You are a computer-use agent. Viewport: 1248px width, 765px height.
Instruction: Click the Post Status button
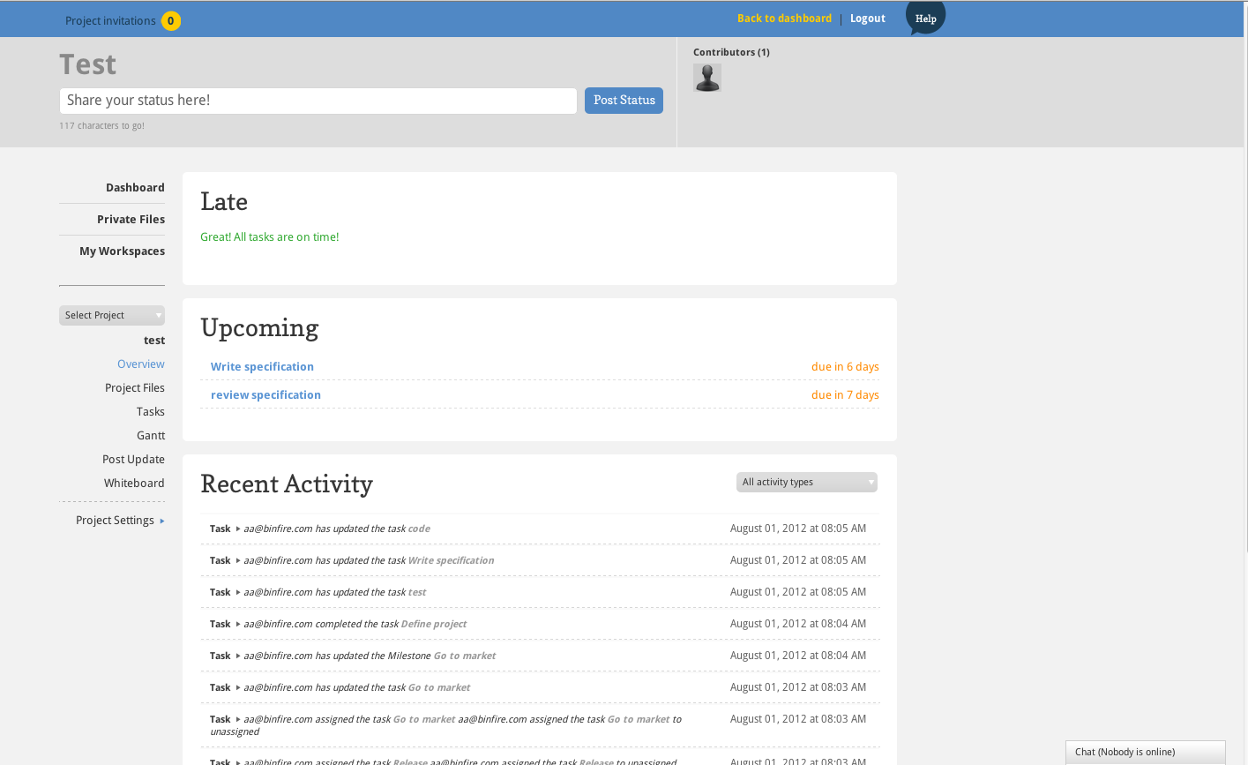point(624,101)
